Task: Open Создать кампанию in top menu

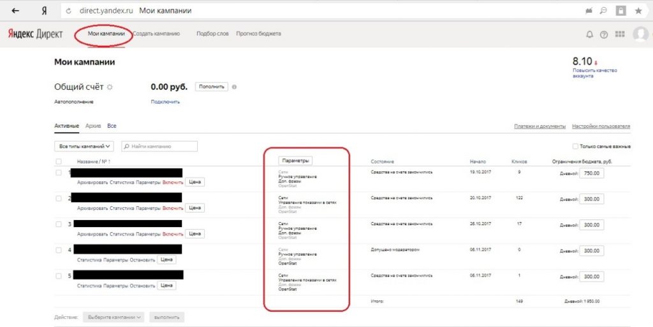Action: [x=156, y=34]
